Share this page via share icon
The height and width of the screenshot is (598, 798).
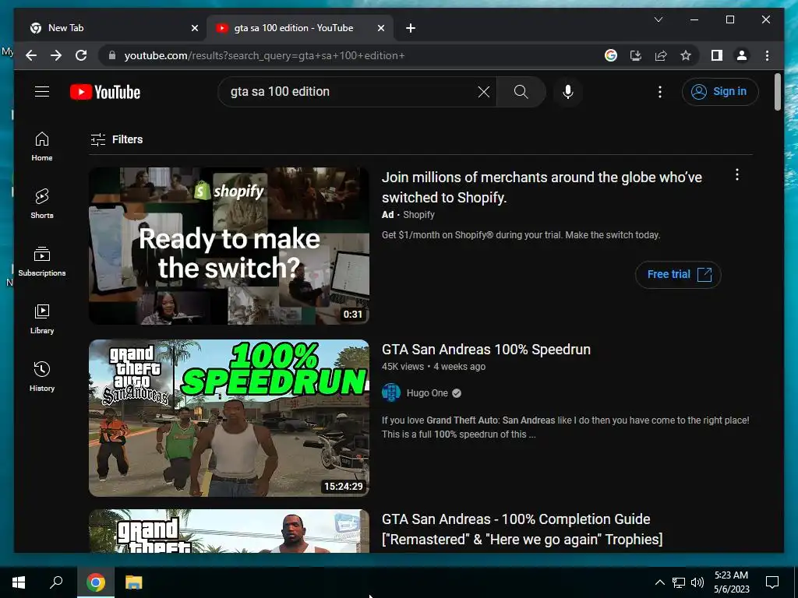click(x=661, y=55)
